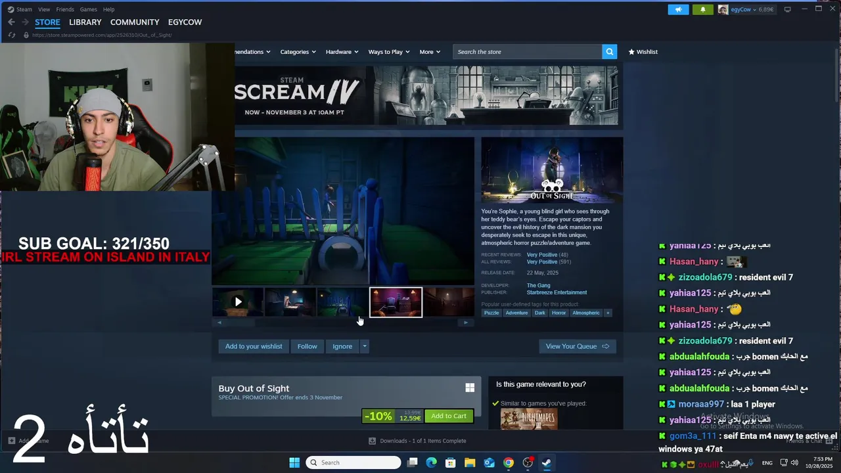The height and width of the screenshot is (473, 841).
Task: Go back with the navigation arrow
Action: coord(11,22)
